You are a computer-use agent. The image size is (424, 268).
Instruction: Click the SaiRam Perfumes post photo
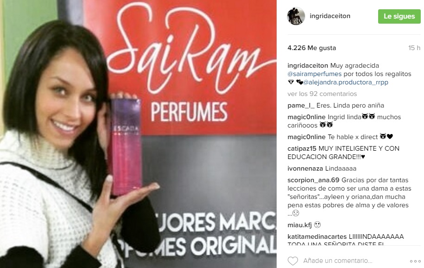point(138,134)
